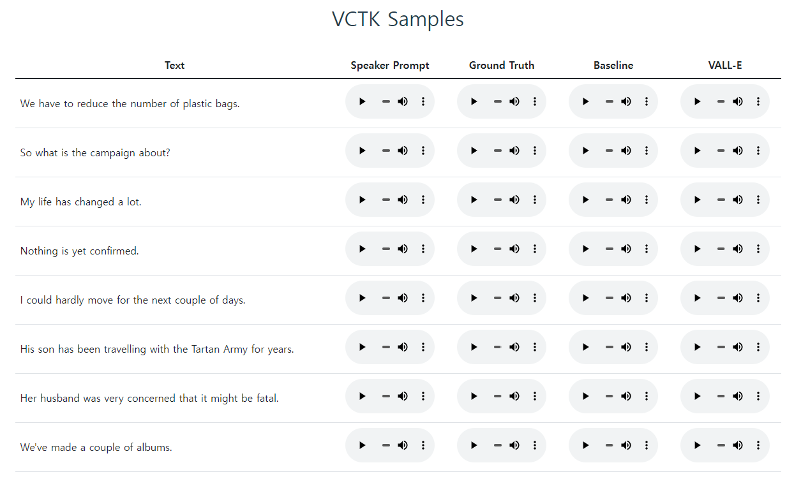Click the VALL-E column header
Screen dimensions: 794x479
pyautogui.click(x=725, y=65)
